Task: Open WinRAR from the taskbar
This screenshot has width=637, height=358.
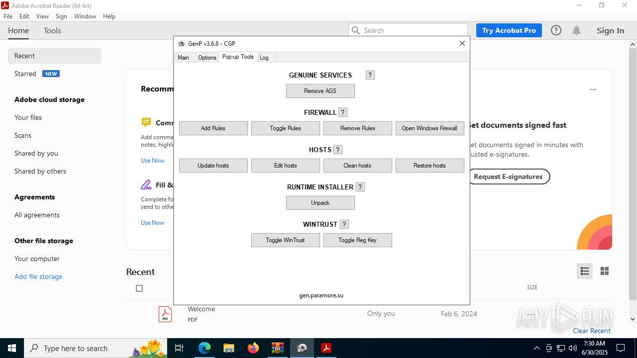Action: point(278,348)
